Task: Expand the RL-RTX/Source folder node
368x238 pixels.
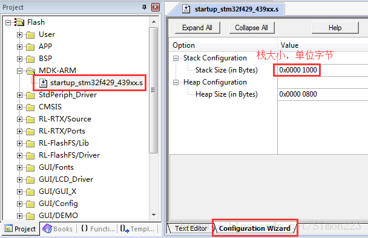Action: click(x=20, y=119)
